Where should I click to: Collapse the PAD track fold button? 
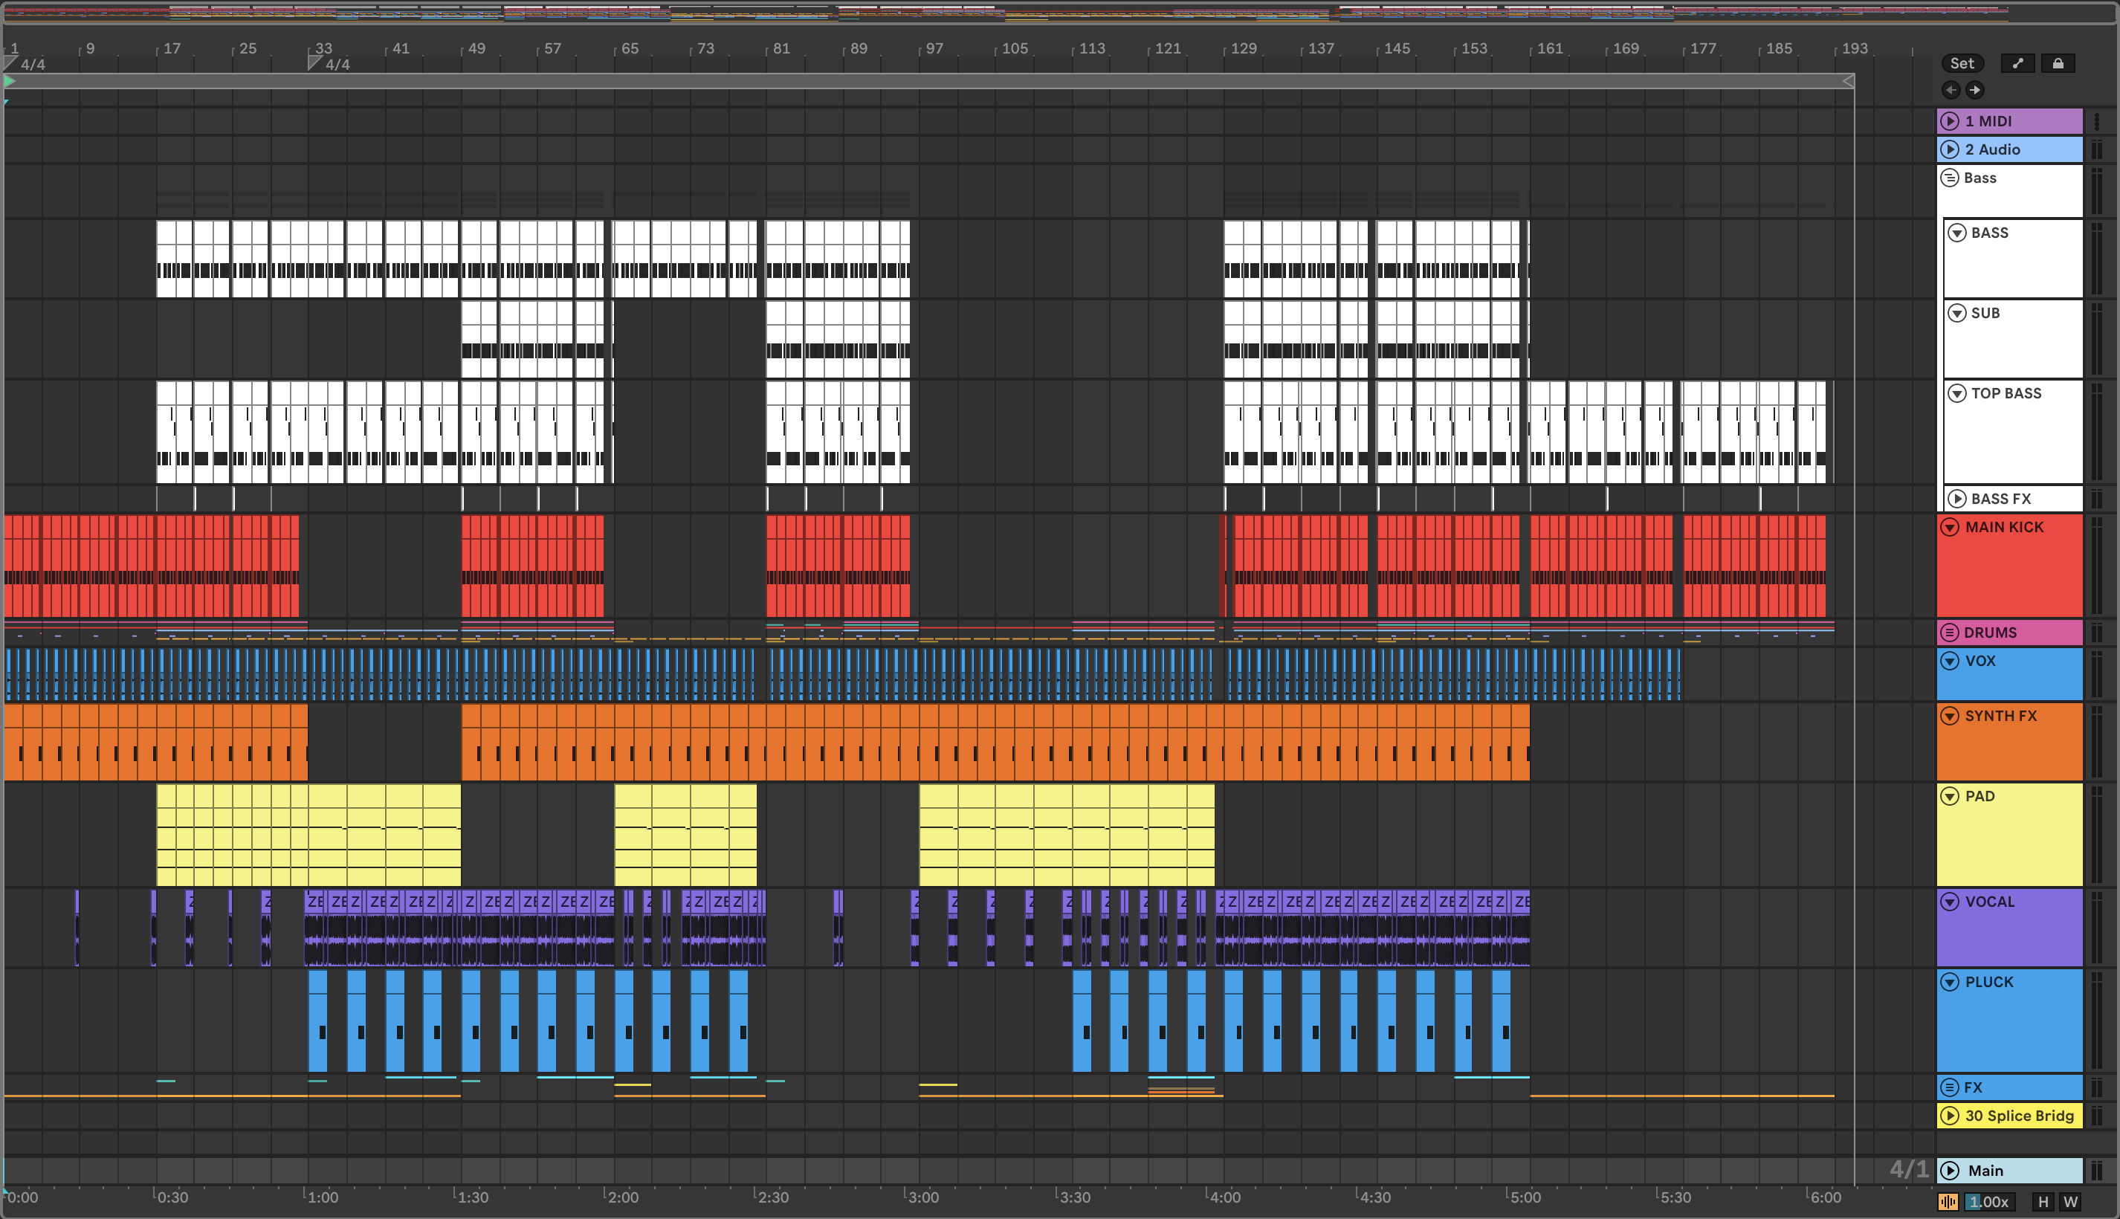tap(1950, 797)
